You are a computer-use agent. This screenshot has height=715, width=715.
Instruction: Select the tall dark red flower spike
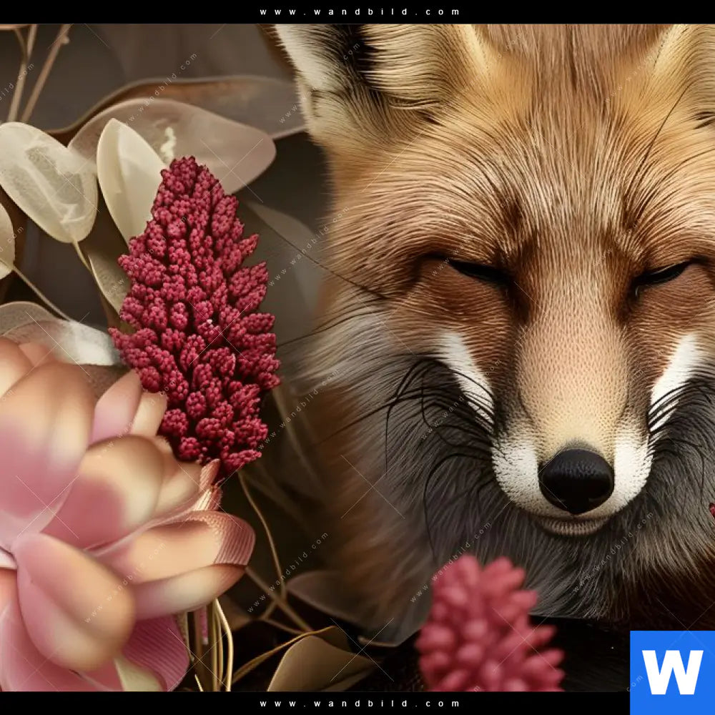point(197,315)
